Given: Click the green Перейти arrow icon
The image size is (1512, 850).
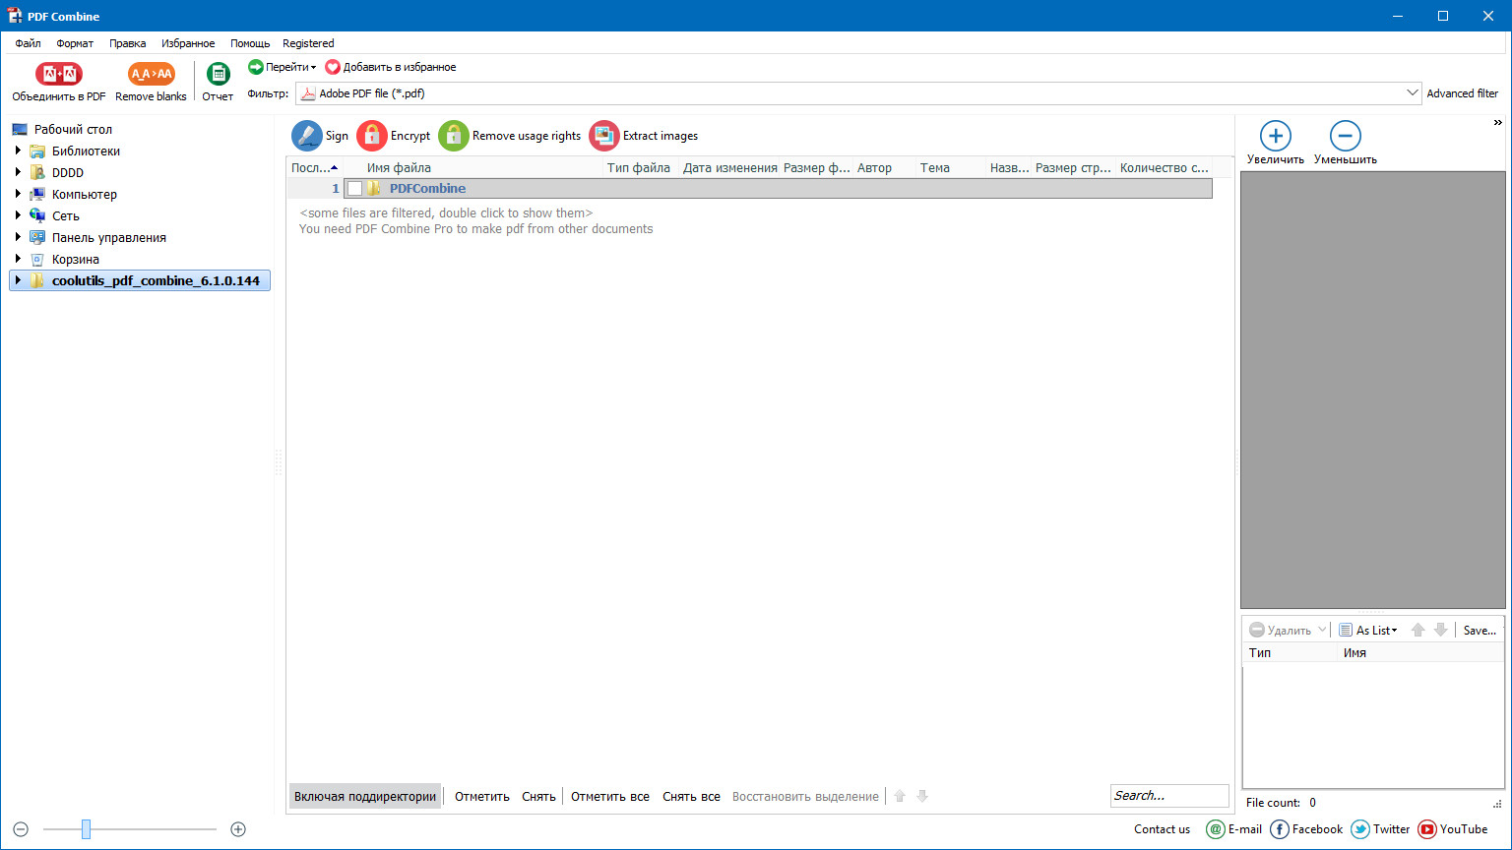Looking at the screenshot, I should tap(256, 67).
